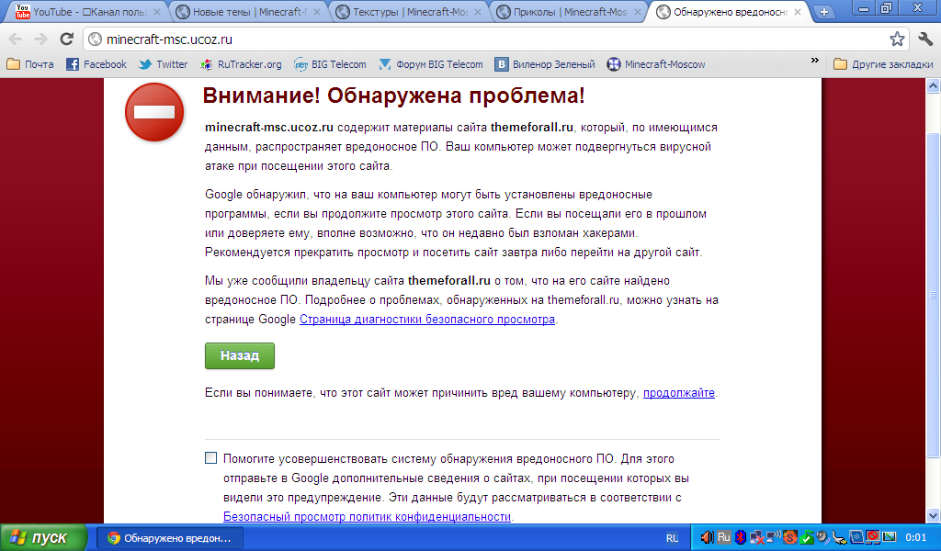Enable the malware detection improvement checkbox
Screen dimensions: 941x551
[211, 458]
